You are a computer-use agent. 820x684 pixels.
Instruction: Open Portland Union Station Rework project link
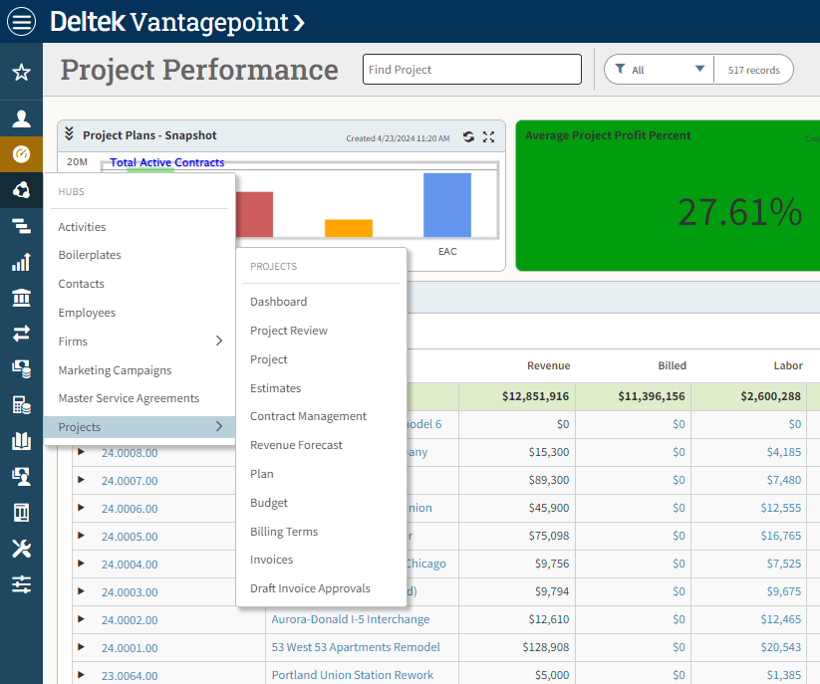[x=352, y=675]
